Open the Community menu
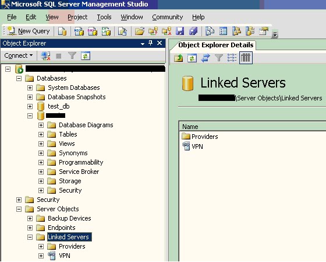This screenshot has height=262, width=326. point(168,17)
